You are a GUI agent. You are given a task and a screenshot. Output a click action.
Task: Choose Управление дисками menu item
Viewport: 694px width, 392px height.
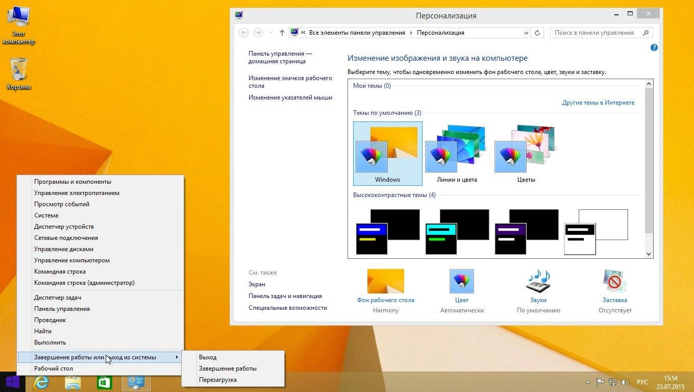[101, 249]
